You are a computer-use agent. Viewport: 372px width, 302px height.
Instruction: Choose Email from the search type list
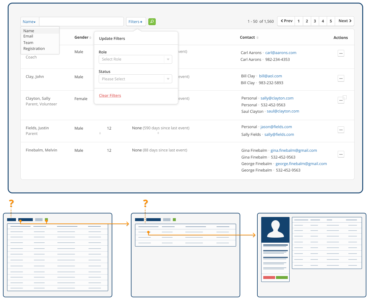pos(28,36)
